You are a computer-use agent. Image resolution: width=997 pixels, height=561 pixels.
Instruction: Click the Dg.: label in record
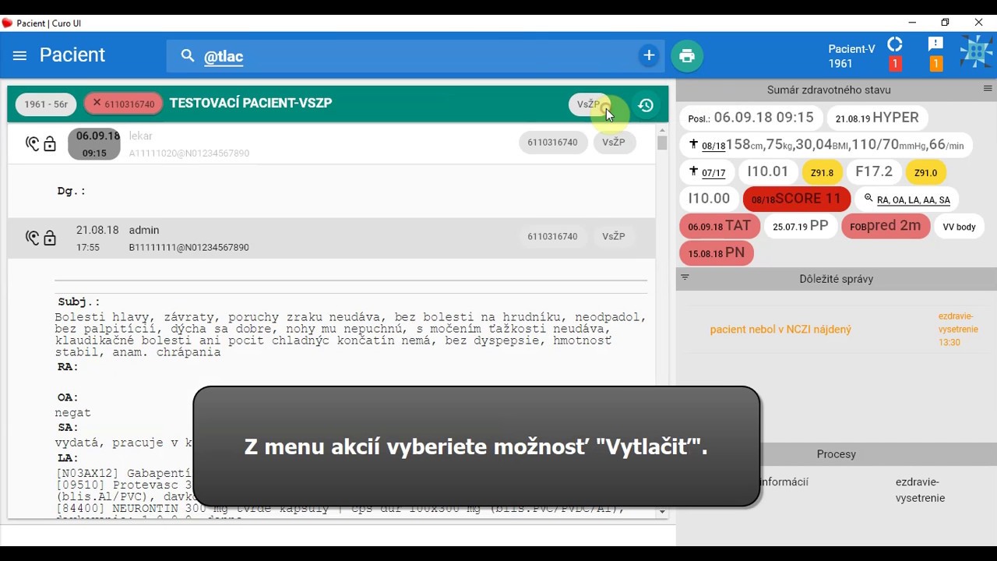click(72, 191)
